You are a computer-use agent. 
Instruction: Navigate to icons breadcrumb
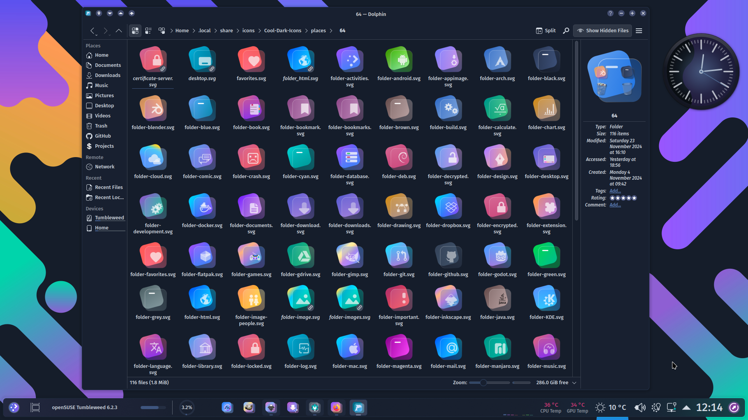[x=248, y=31]
